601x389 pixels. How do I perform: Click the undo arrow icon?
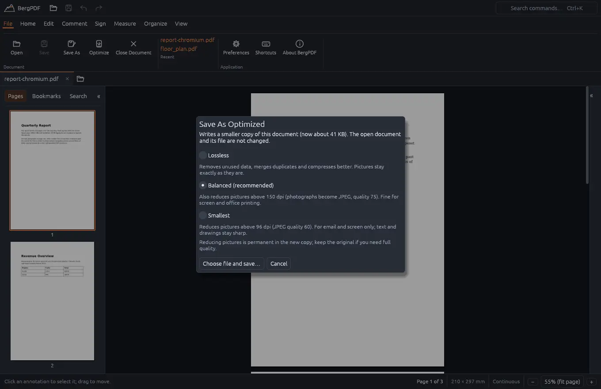tap(84, 8)
